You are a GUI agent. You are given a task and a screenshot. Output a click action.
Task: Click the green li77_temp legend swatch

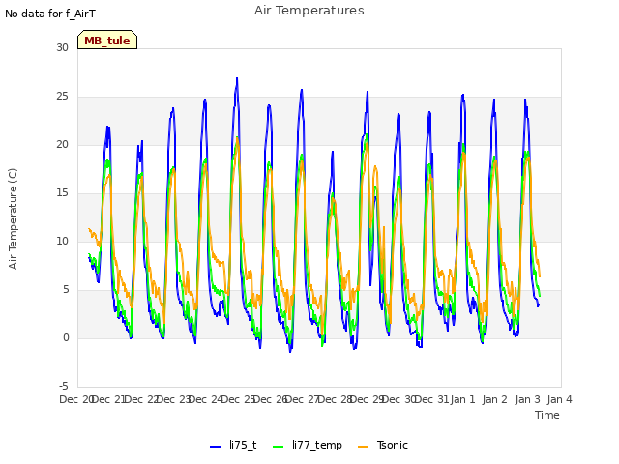pyautogui.click(x=279, y=447)
